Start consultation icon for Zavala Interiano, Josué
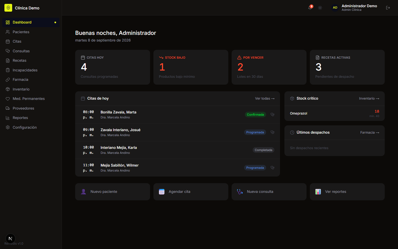398x249 pixels. [273, 132]
